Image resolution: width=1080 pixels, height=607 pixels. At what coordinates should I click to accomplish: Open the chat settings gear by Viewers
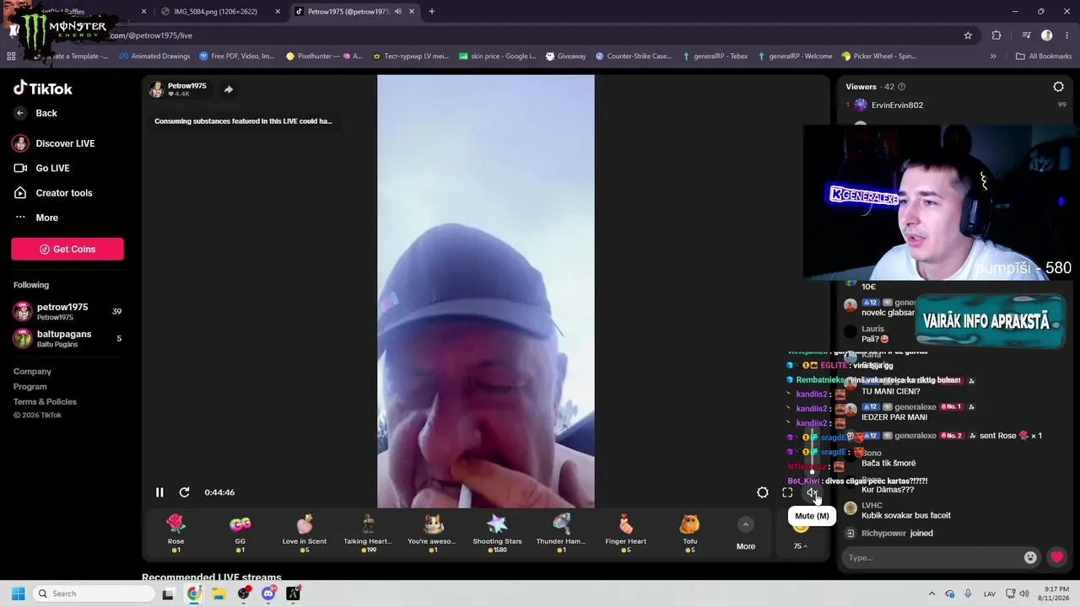[x=1059, y=87]
